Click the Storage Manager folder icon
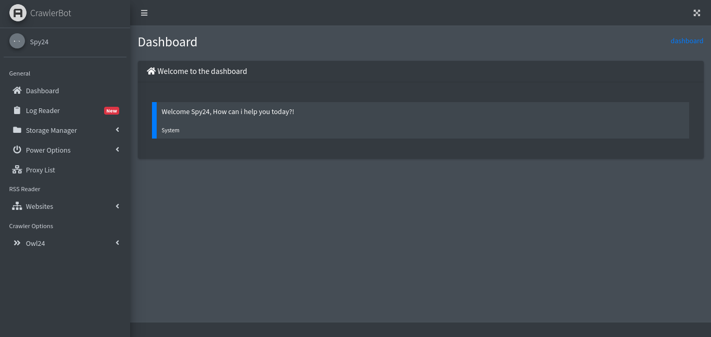This screenshot has width=711, height=337. point(17,130)
